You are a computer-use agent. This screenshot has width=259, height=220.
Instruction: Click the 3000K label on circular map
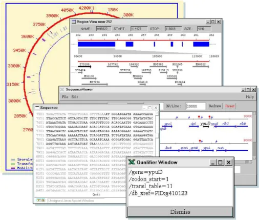15,101
